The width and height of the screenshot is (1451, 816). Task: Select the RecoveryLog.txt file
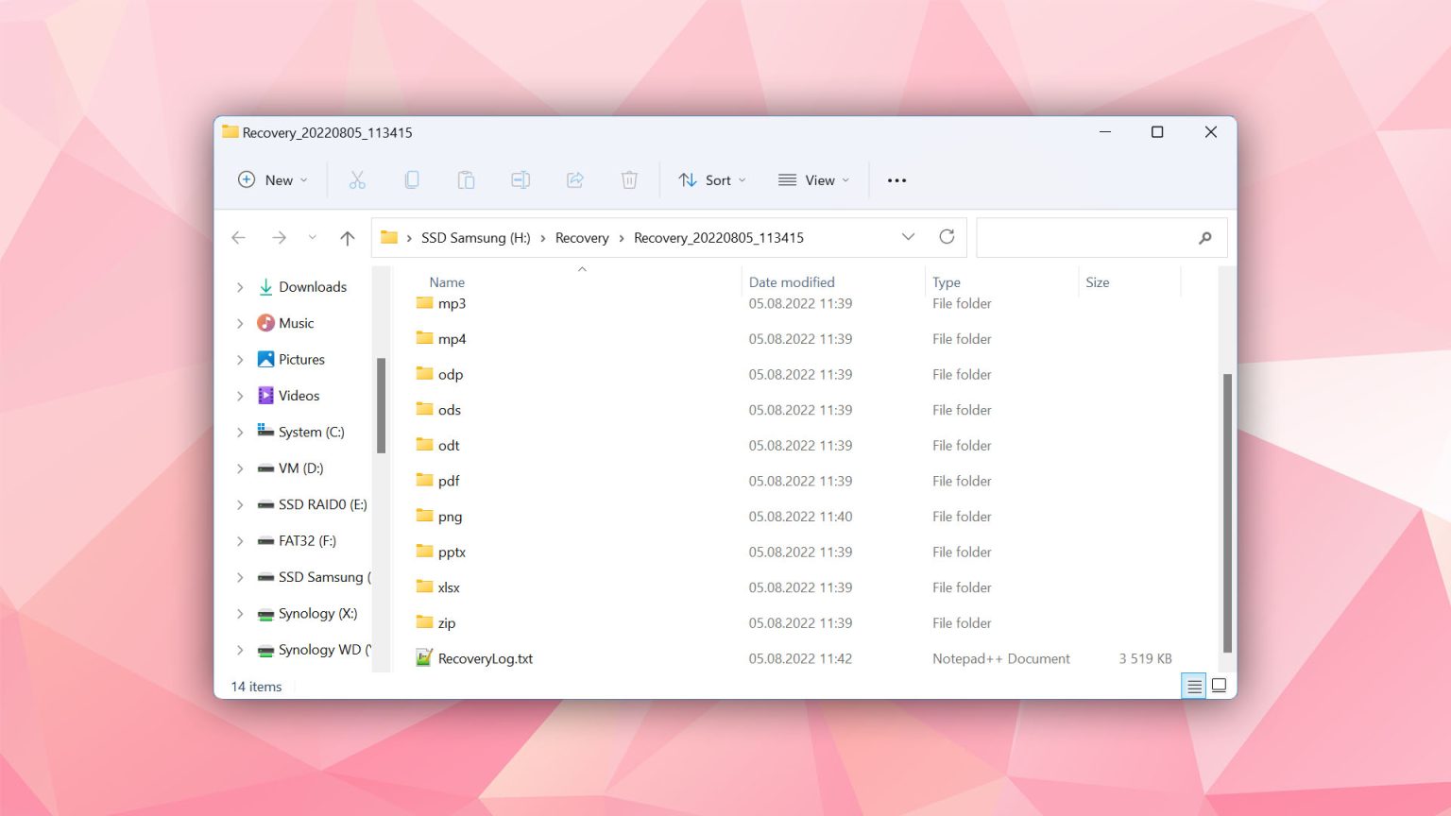coord(485,658)
